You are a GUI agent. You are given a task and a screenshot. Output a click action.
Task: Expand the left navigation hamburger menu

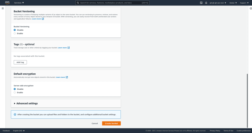point(3,8)
